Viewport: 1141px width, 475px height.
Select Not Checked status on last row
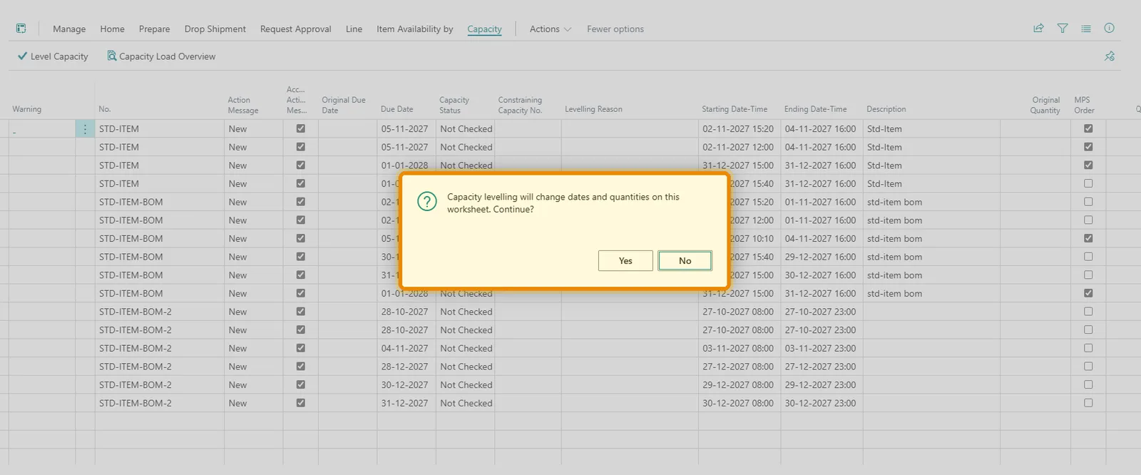(x=466, y=403)
